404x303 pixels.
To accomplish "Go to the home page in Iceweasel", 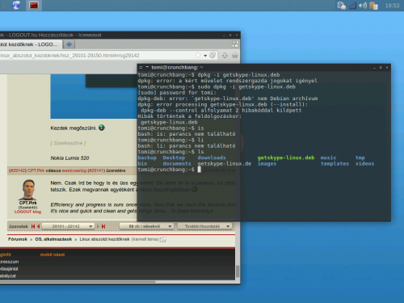I will (234, 55).
